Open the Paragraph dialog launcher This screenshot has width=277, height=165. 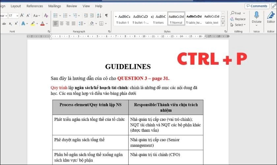click(x=109, y=31)
